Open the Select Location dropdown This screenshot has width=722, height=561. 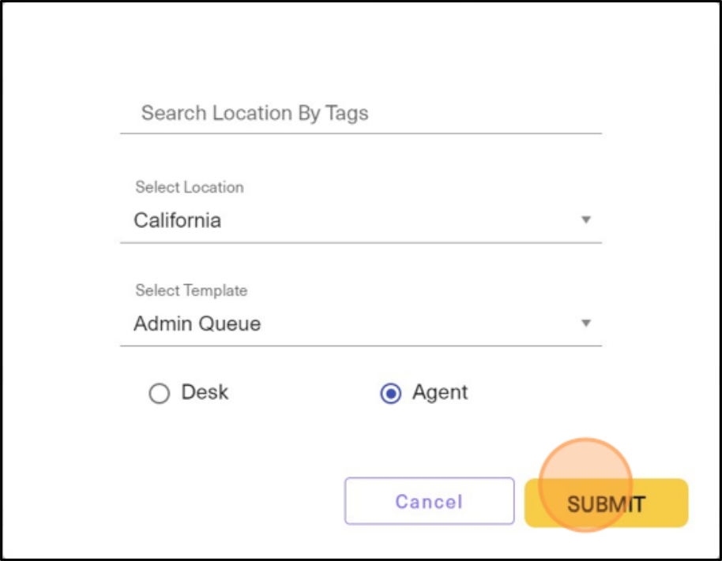click(x=360, y=219)
